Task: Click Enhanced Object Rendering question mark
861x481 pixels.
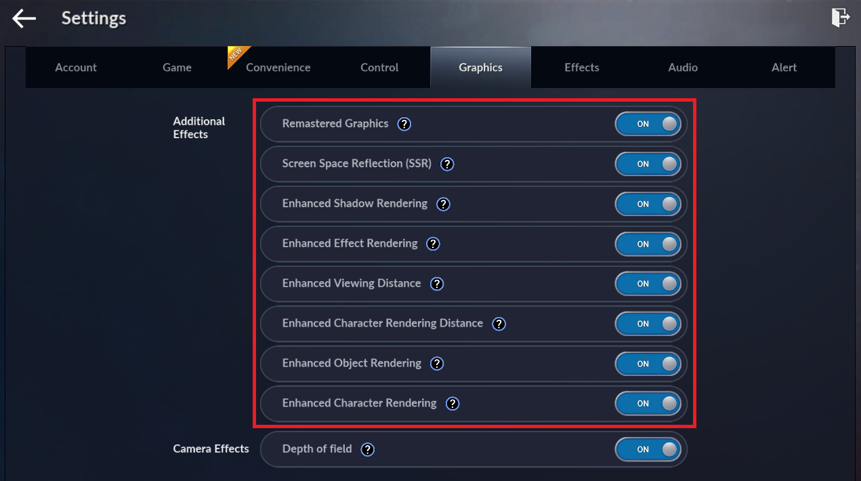Action: [x=437, y=364]
